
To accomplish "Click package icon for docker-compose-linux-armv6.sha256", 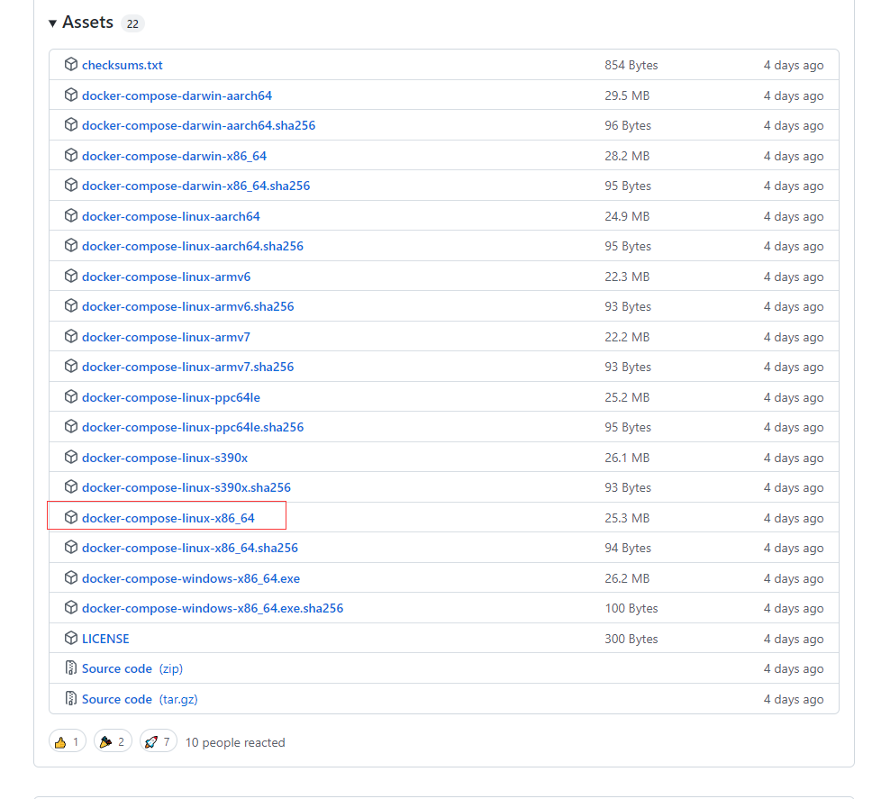I will pos(70,305).
